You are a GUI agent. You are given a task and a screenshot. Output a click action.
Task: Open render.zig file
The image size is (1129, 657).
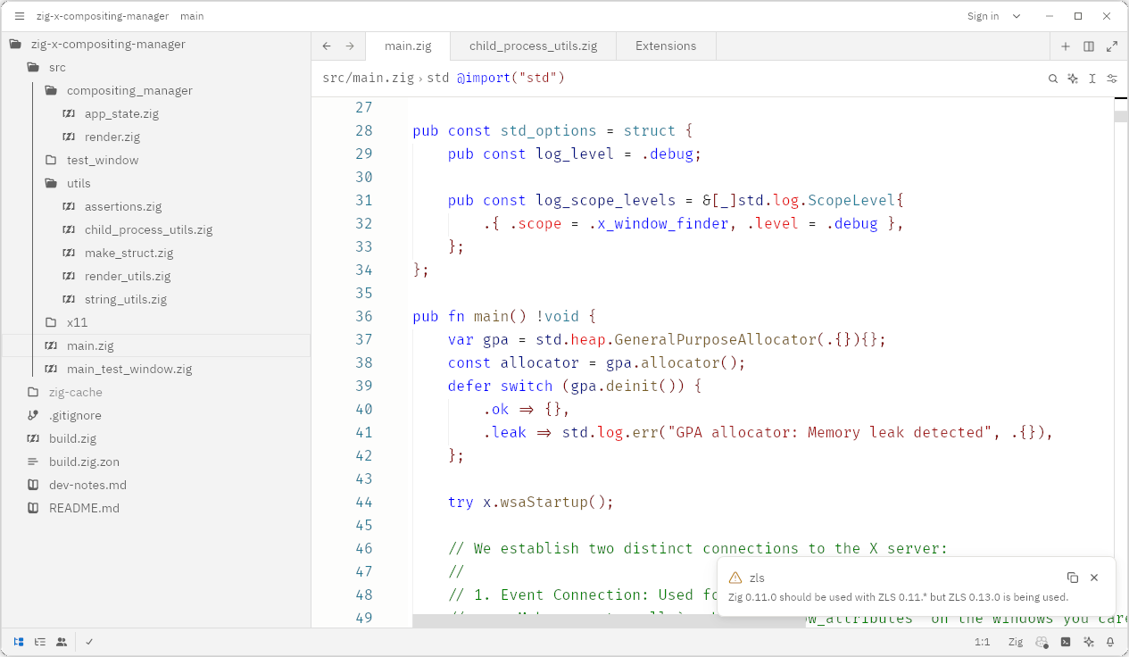[155, 137]
